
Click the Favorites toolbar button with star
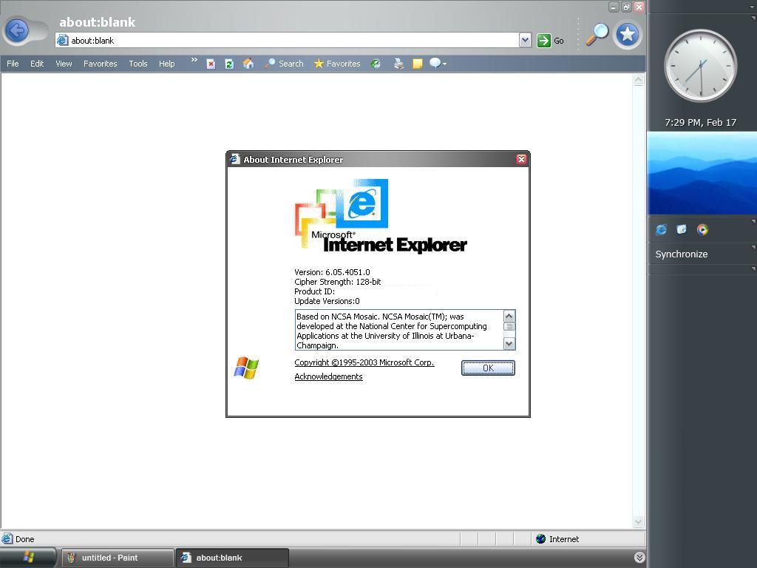[x=337, y=64]
